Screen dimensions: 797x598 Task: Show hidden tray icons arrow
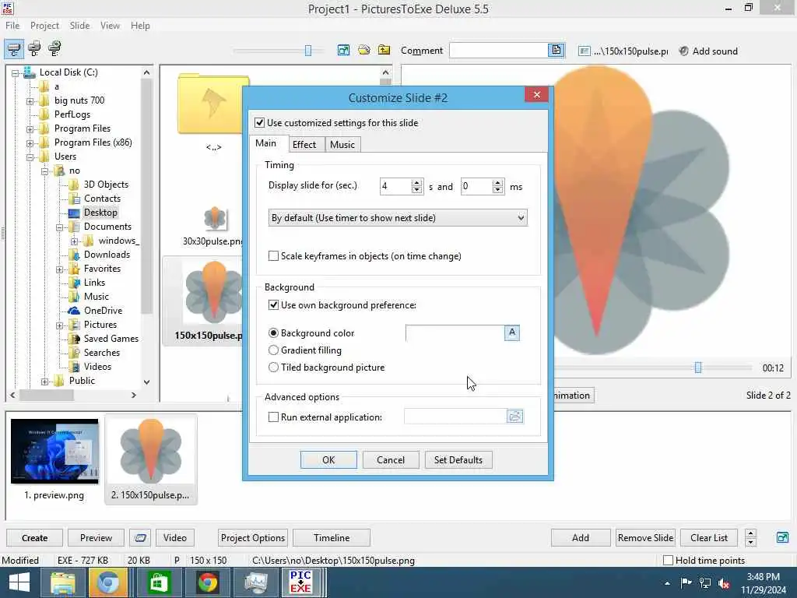pyautogui.click(x=667, y=583)
